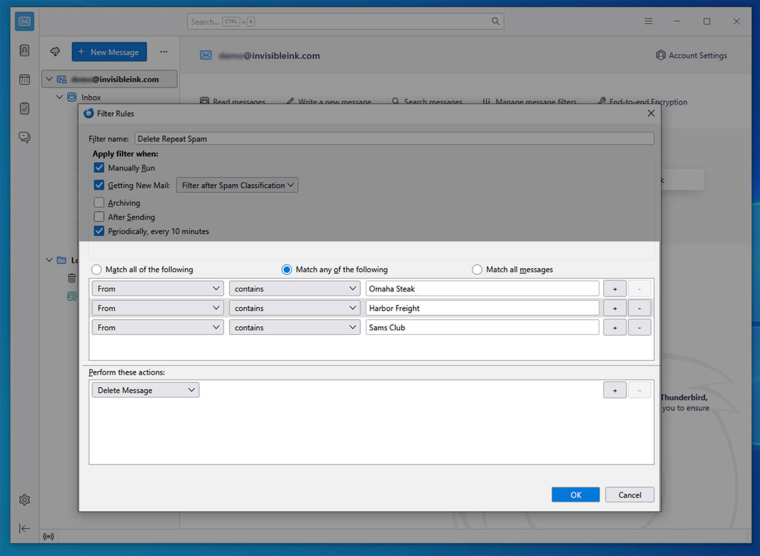This screenshot has width=760, height=556.
Task: Enable the After Sending checkbox
Action: point(99,217)
